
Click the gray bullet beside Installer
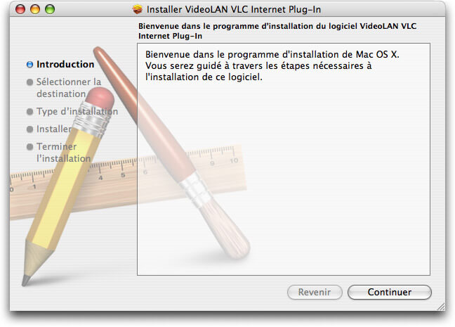pos(29,129)
